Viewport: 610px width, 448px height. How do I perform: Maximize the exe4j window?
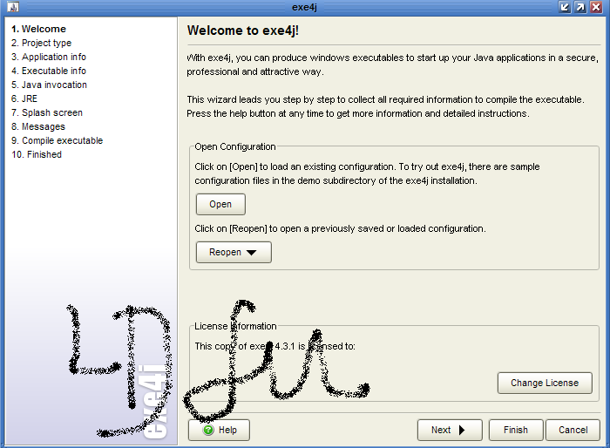click(x=580, y=7)
